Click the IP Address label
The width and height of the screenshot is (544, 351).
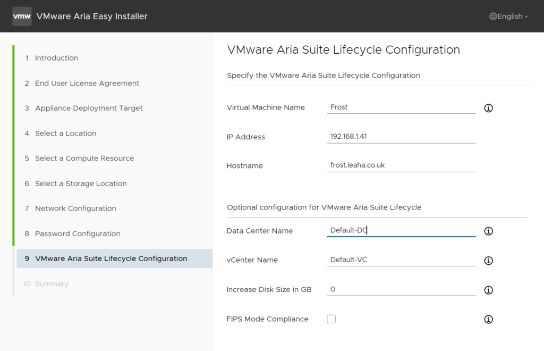[245, 137]
